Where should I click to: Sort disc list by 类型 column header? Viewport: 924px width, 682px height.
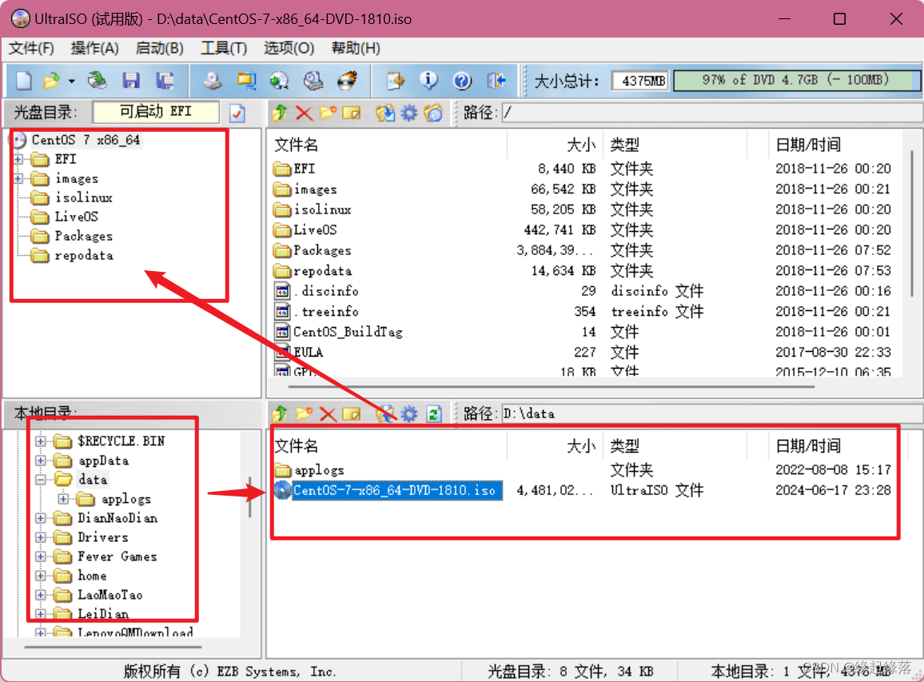(x=675, y=145)
